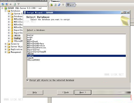This screenshot has height=103, width=134.
Task: Click the Synchronize arrows icon in Summary toolbar
Action: point(59,5)
